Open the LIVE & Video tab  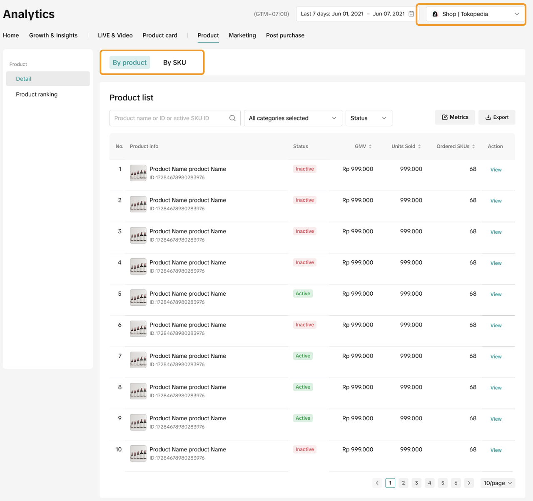click(x=115, y=35)
